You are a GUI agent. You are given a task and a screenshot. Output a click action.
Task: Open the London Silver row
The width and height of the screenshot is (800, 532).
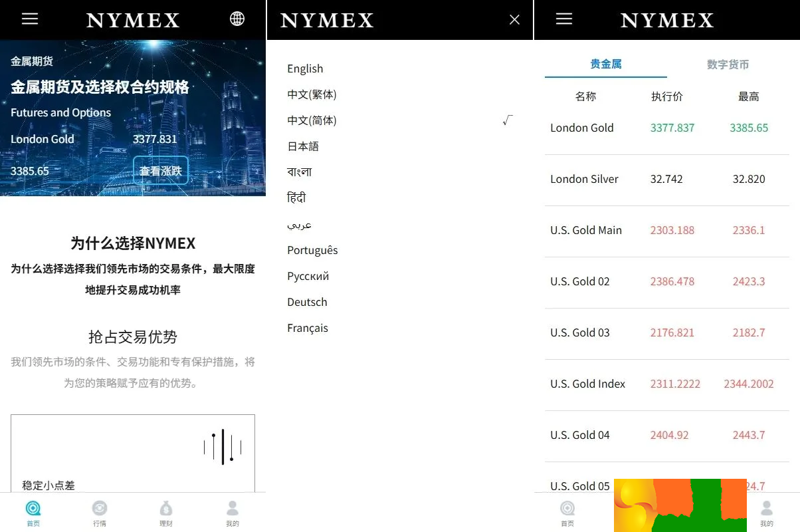(x=667, y=180)
